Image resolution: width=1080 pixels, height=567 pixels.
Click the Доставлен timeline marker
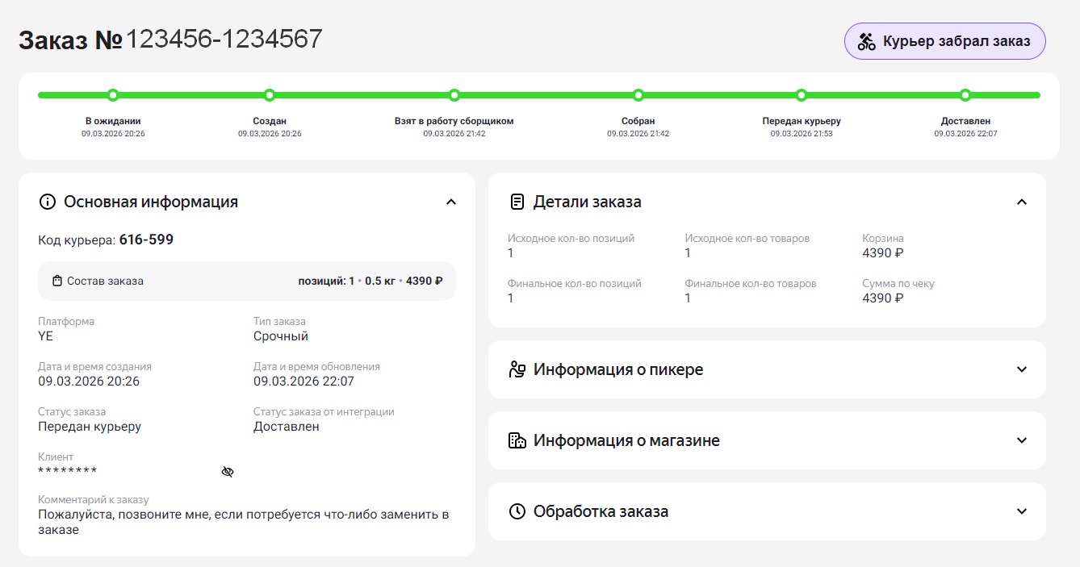click(965, 95)
